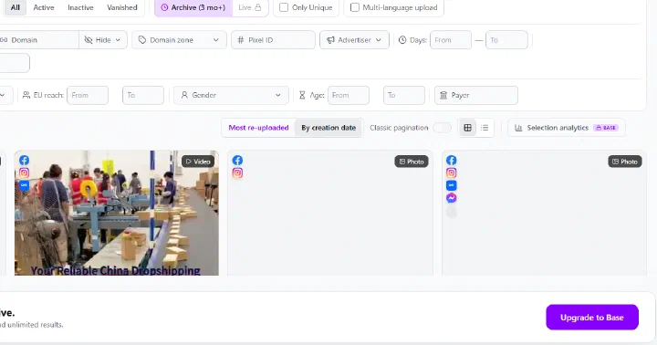The image size is (657, 345).
Task: Click the people icon beside EU reach
Action: (x=26, y=95)
